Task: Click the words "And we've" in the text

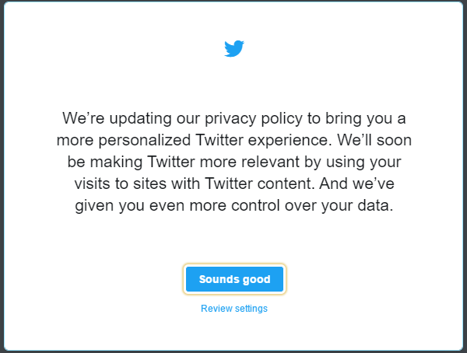Action: (x=356, y=183)
